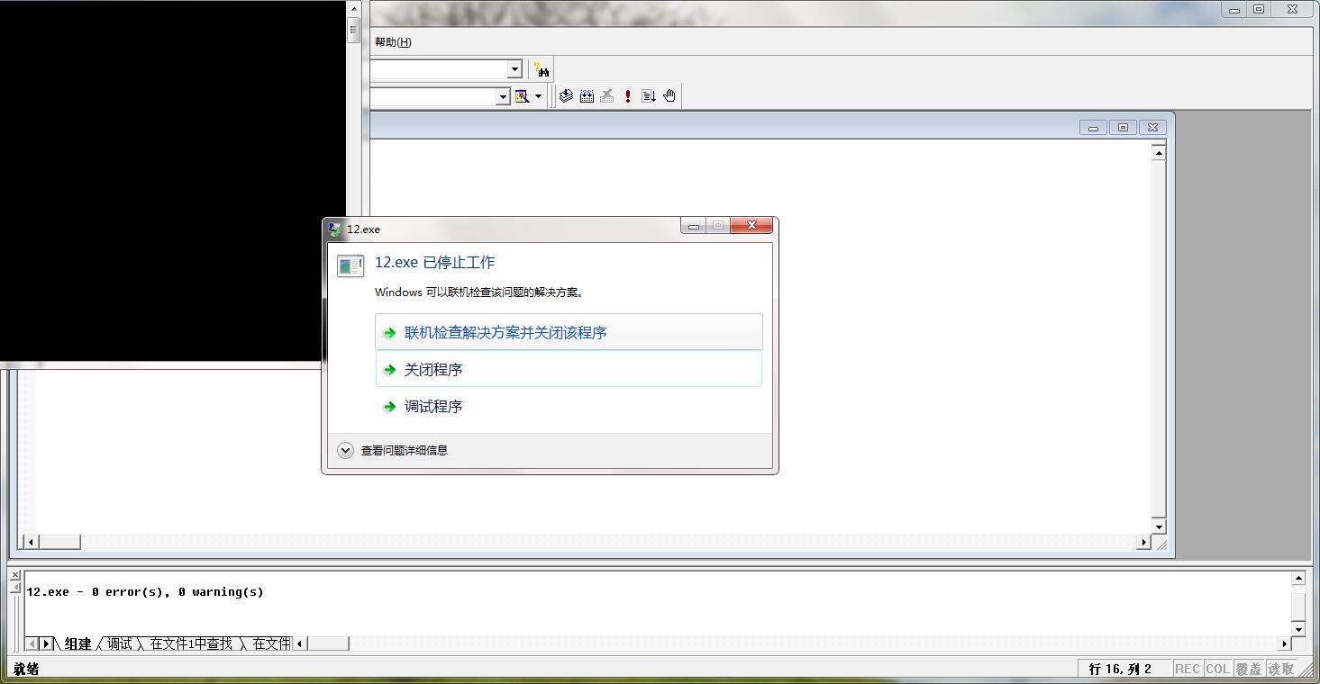
Task: Click the 覆盖 status bar indicator
Action: tap(1249, 669)
